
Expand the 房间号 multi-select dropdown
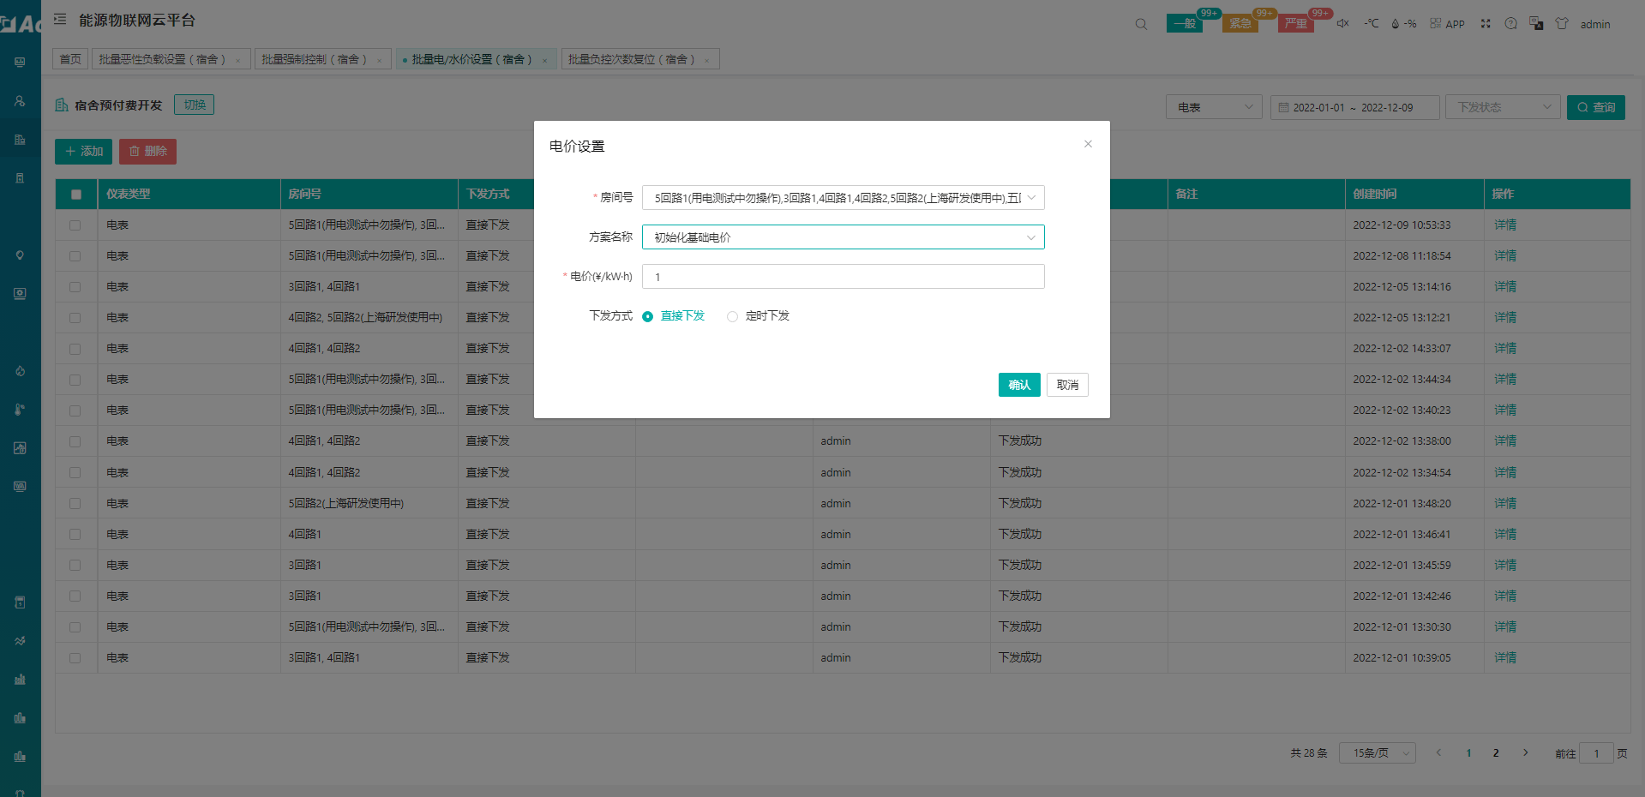843,198
